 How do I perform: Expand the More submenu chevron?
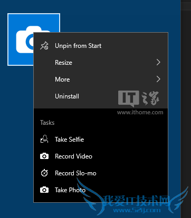pyautogui.click(x=158, y=79)
